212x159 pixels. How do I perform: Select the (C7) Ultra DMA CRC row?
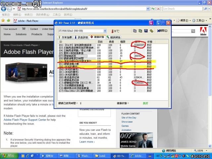click(105, 91)
